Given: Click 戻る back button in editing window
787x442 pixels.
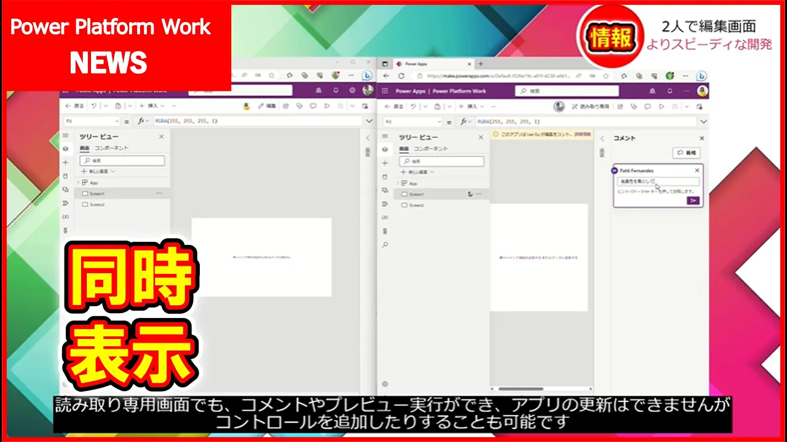Looking at the screenshot, I should click(74, 106).
